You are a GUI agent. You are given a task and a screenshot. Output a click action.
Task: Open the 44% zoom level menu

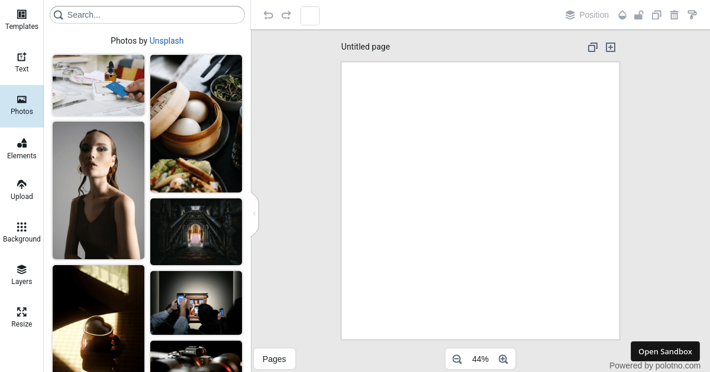point(480,359)
